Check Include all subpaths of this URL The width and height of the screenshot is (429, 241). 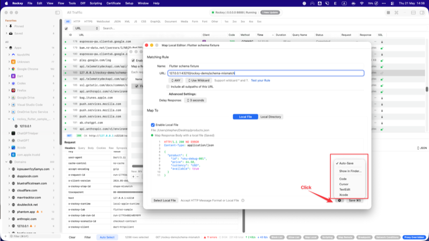click(x=168, y=86)
